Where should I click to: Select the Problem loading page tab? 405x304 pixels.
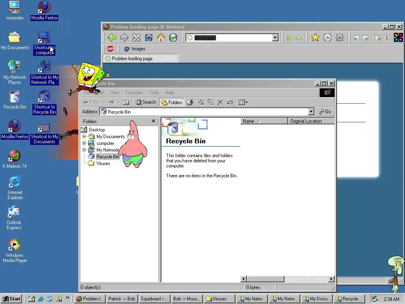140,59
